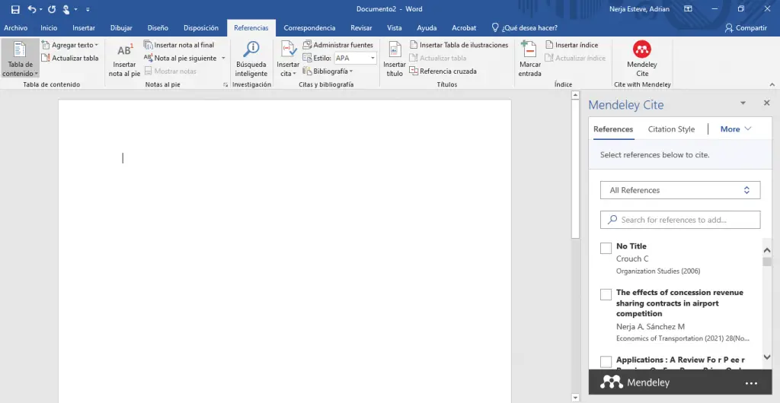Collapse the ribbon with the caret
Viewport: 780px width, 403px height.
(772, 85)
